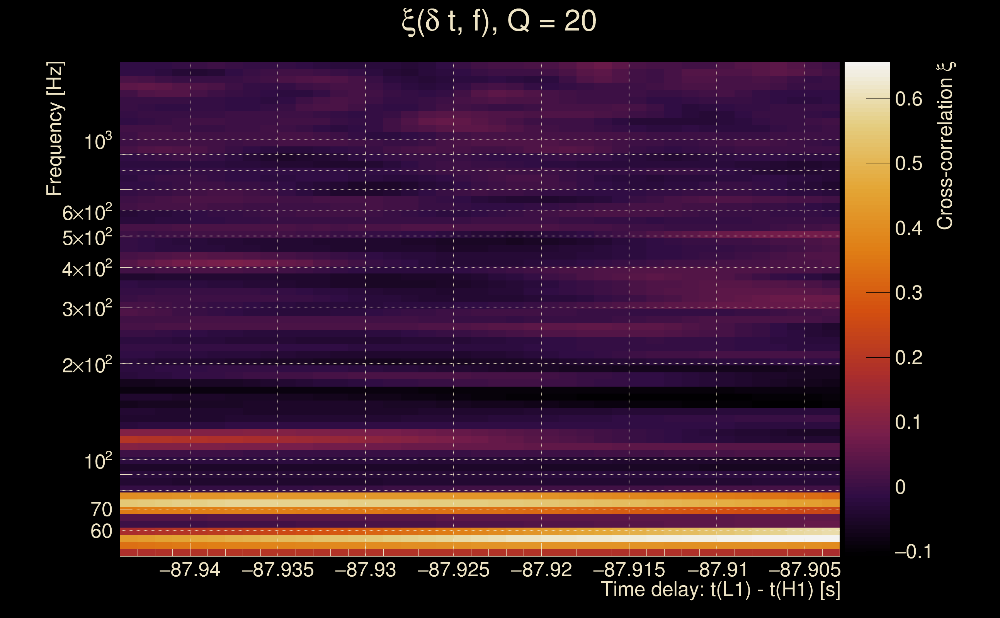This screenshot has height=618, width=1000.
Task: Click the white top of the colorbar
Action: (867, 70)
